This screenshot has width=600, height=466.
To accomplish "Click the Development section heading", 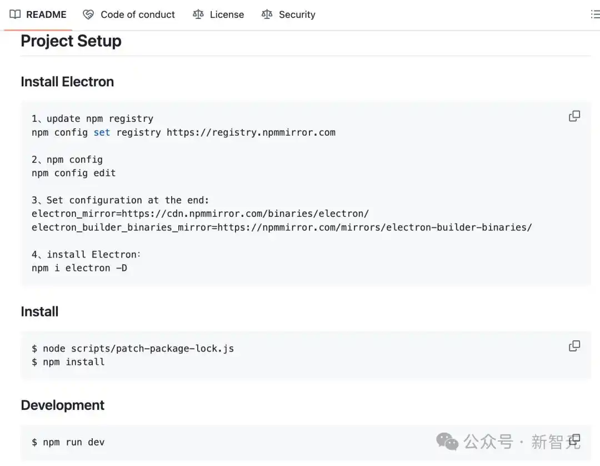I will (x=62, y=405).
